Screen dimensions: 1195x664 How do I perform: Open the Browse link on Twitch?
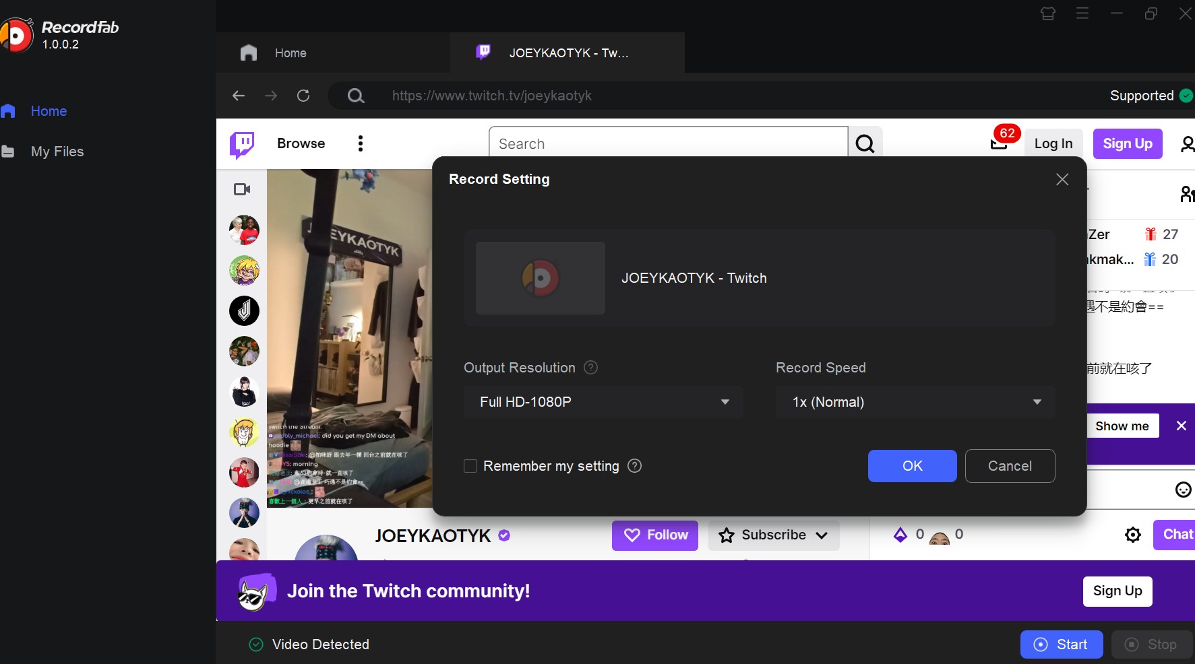301,143
